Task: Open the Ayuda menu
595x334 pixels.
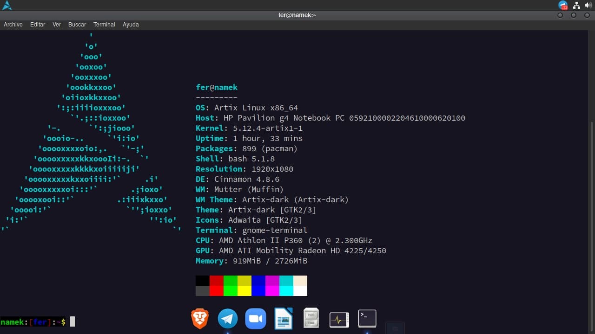Action: (131, 25)
